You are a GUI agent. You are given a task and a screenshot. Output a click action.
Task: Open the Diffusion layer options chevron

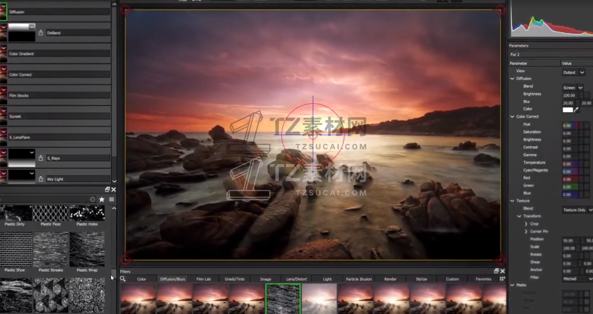tap(4, 6)
